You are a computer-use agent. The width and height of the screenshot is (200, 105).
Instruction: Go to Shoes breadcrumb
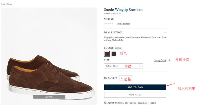tap(9, 4)
